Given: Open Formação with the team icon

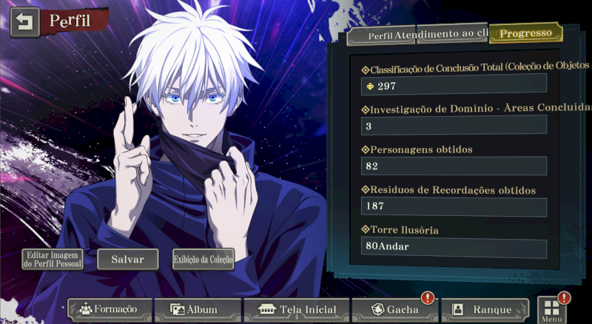Looking at the screenshot, I should point(110,310).
